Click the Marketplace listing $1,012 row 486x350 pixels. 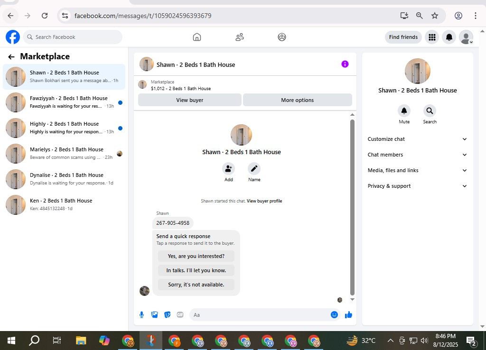coord(245,85)
